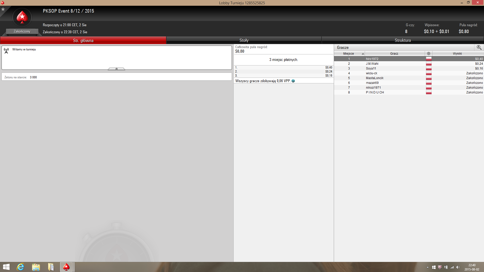This screenshot has width=484, height=272.
Task: Click the third place prize $0,16 row
Action: click(x=284, y=76)
